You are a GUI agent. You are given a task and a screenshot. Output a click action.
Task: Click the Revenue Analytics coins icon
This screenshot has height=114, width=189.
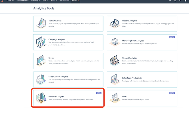click(41, 98)
